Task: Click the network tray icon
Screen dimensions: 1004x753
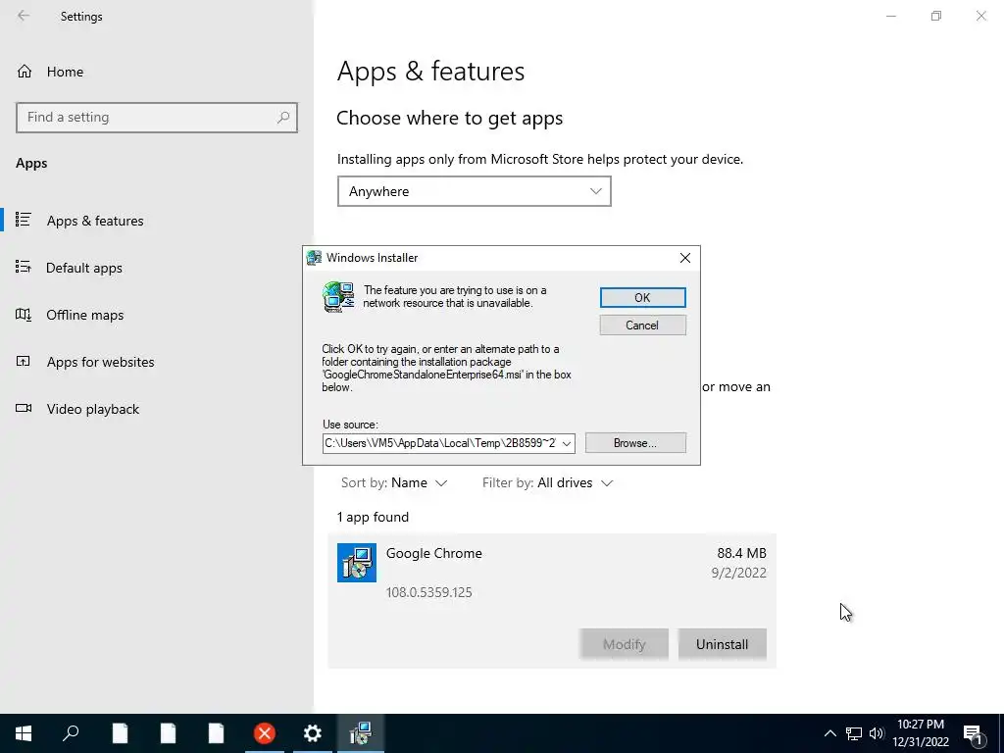Action: [854, 733]
